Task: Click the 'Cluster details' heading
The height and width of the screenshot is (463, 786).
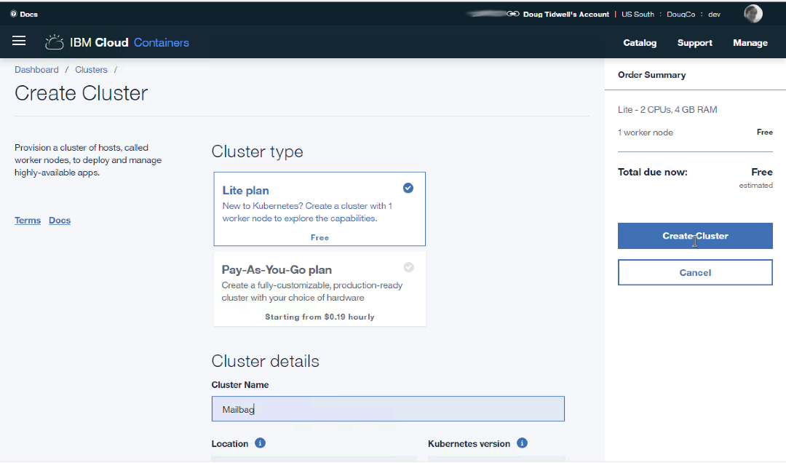Action: [x=265, y=361]
